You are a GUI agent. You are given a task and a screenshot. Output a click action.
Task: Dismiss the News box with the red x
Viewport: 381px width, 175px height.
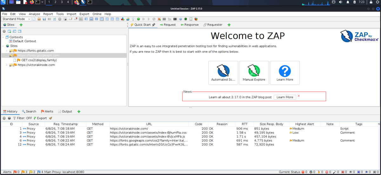coord(299,96)
